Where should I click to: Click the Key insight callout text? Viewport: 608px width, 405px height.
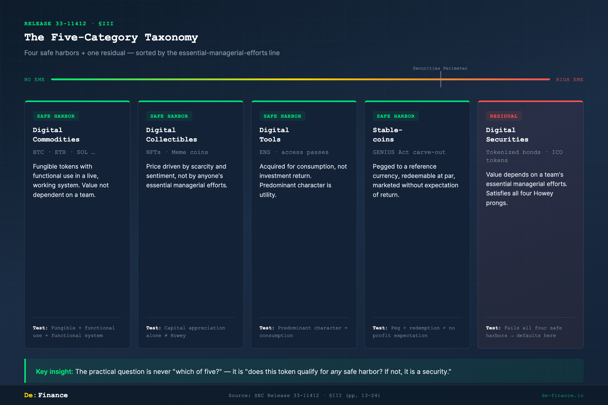pos(243,371)
